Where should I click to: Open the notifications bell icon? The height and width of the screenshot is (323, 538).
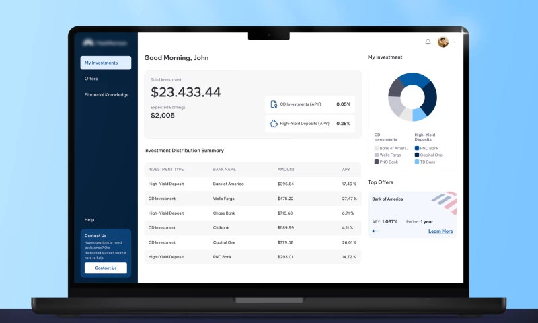pyautogui.click(x=428, y=42)
